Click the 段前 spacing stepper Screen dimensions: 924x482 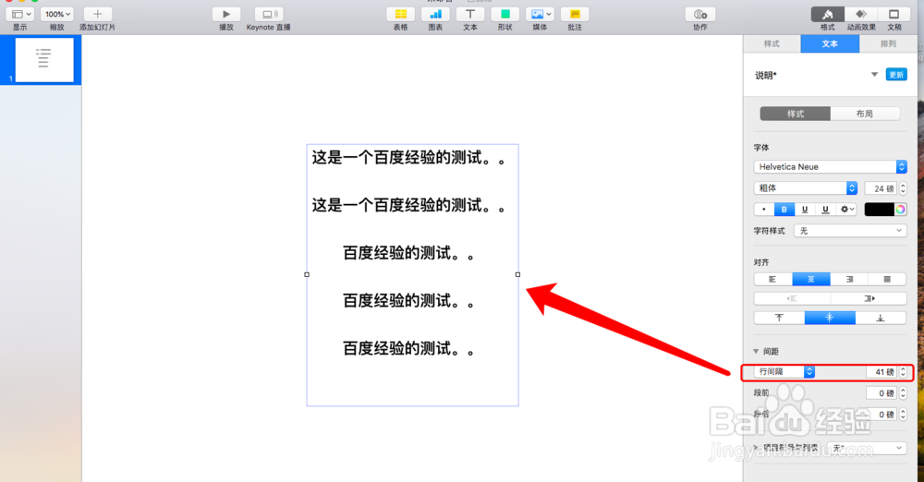pyautogui.click(x=903, y=393)
